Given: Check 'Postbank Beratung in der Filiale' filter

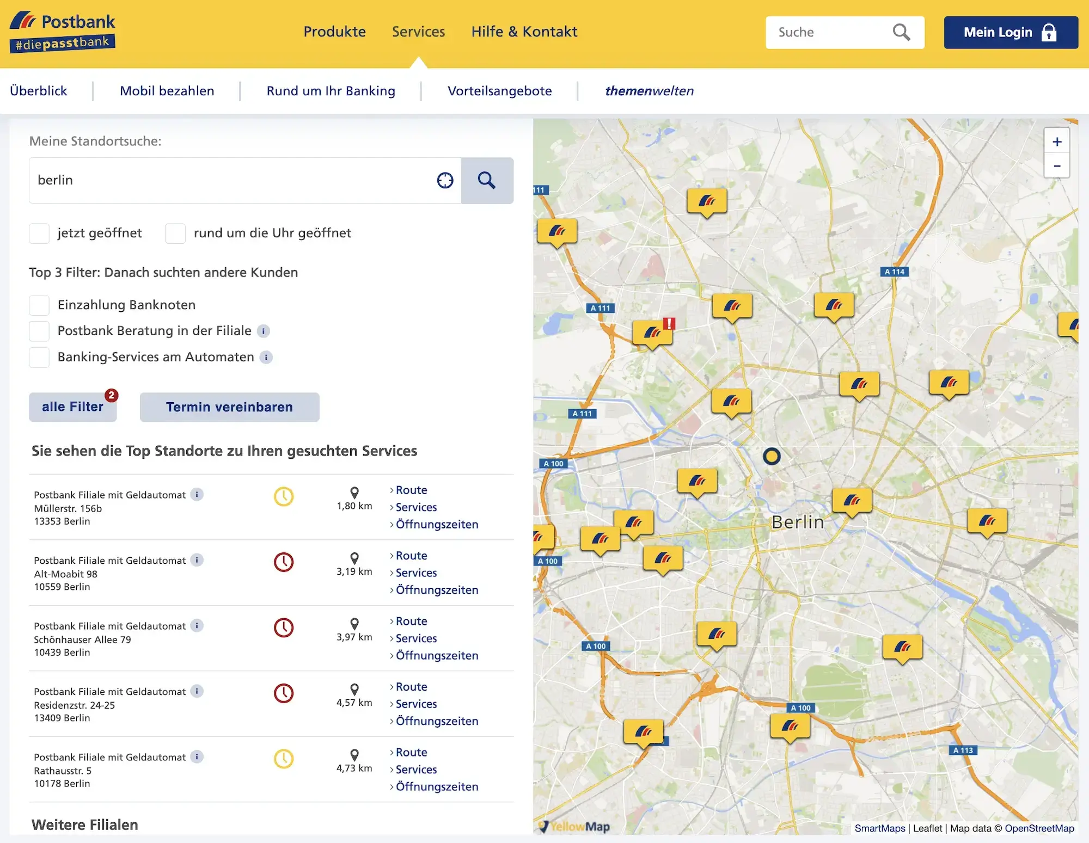Looking at the screenshot, I should (39, 331).
